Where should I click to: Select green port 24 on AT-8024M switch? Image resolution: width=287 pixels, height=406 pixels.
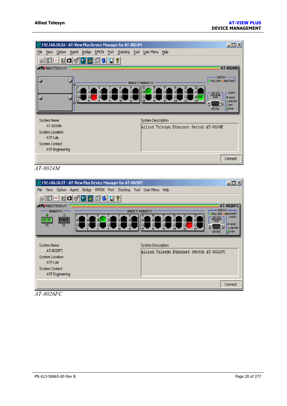click(201, 97)
